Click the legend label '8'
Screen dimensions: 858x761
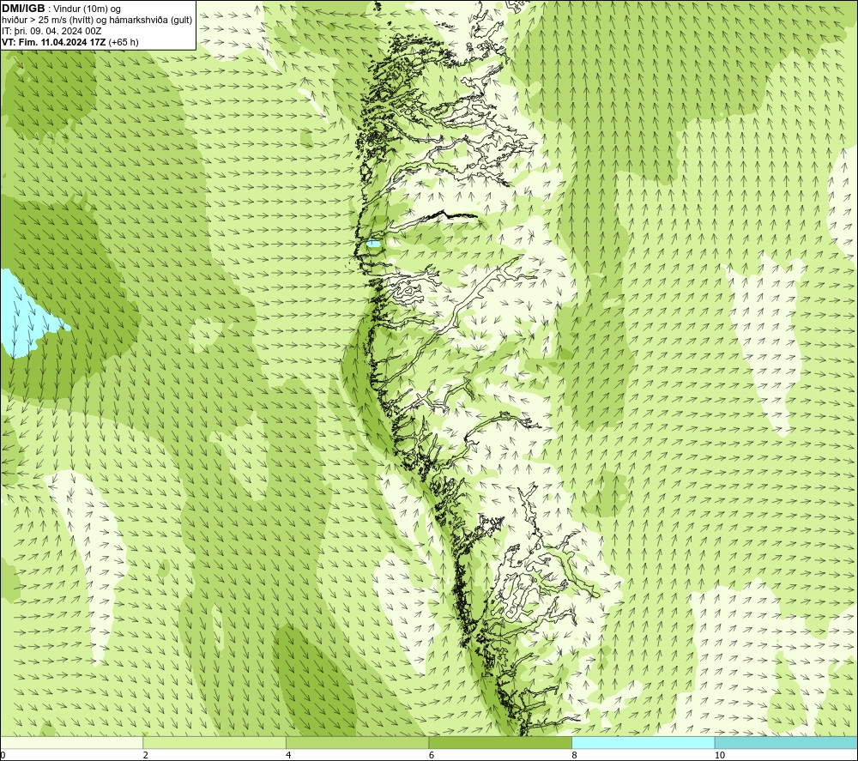point(574,755)
